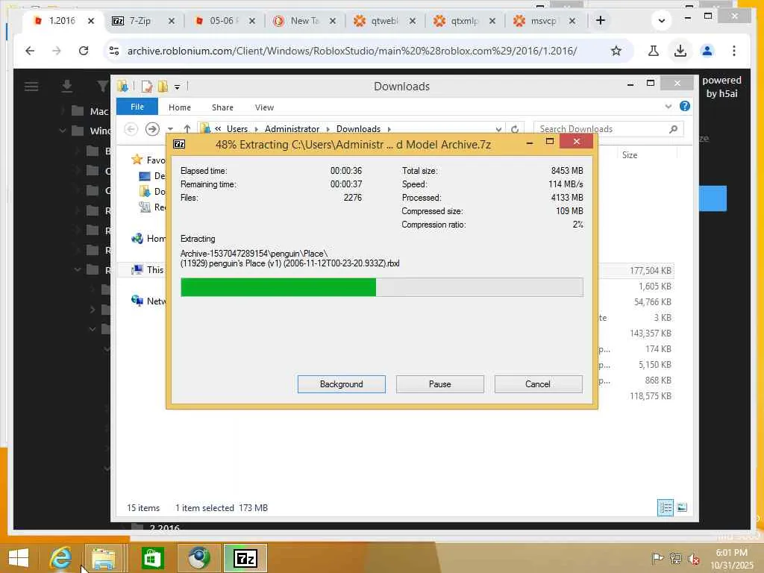
Task: Open the File tab in the Downloads window
Action: click(x=137, y=107)
